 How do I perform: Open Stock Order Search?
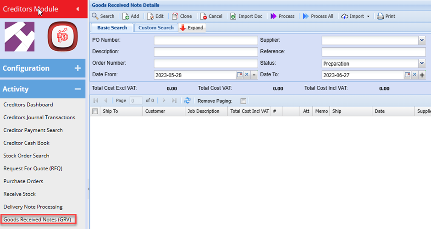[26, 156]
